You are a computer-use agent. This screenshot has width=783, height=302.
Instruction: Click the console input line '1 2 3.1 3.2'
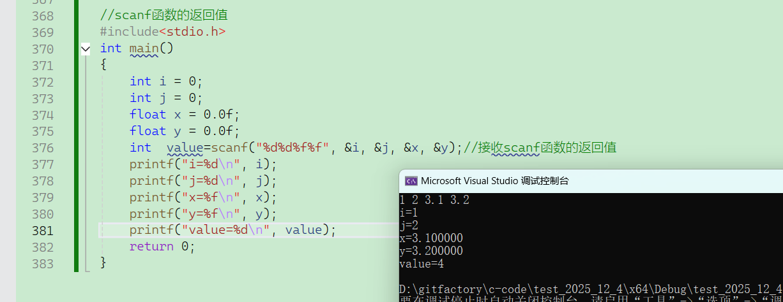pyautogui.click(x=434, y=200)
